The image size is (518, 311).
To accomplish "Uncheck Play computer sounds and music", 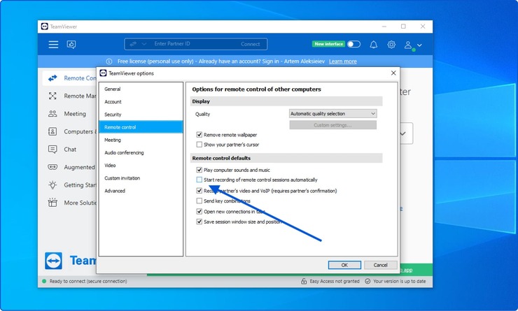I will (x=199, y=170).
